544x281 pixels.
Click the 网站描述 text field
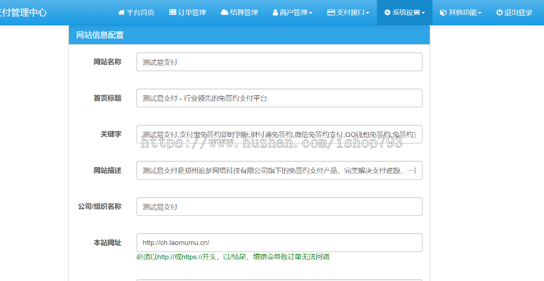[x=279, y=171]
